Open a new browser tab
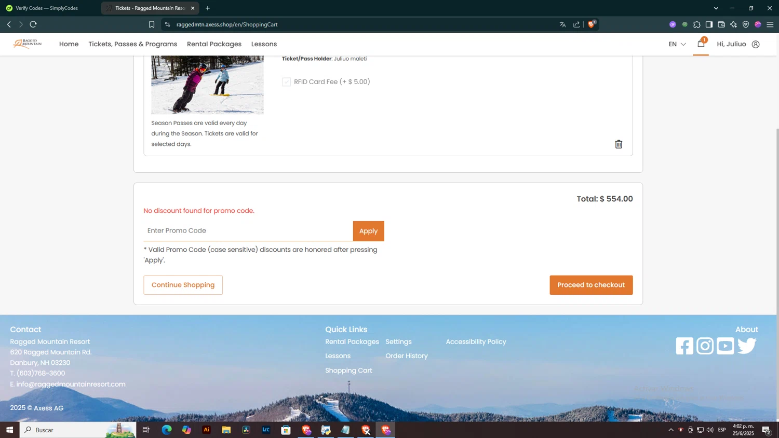Image resolution: width=779 pixels, height=438 pixels. point(208,8)
